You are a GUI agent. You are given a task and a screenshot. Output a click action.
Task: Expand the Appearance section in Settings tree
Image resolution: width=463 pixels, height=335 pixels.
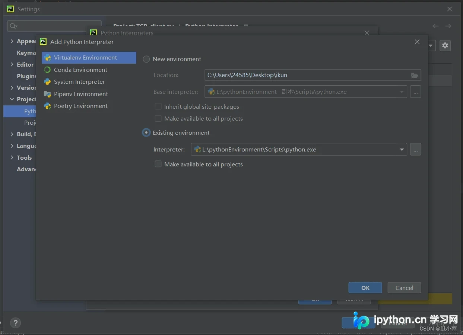click(12, 41)
